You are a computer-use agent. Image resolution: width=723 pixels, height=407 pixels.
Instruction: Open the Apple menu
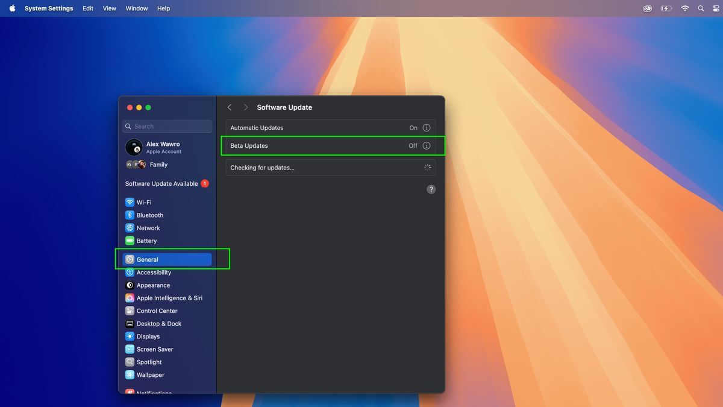(12, 8)
